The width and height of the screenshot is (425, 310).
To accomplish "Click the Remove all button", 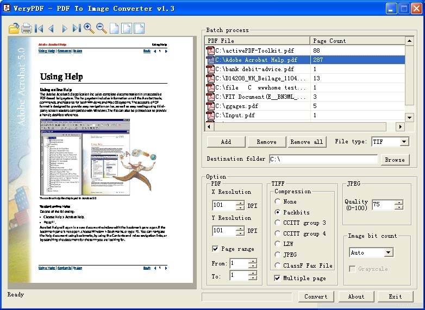I will pyautogui.click(x=307, y=142).
